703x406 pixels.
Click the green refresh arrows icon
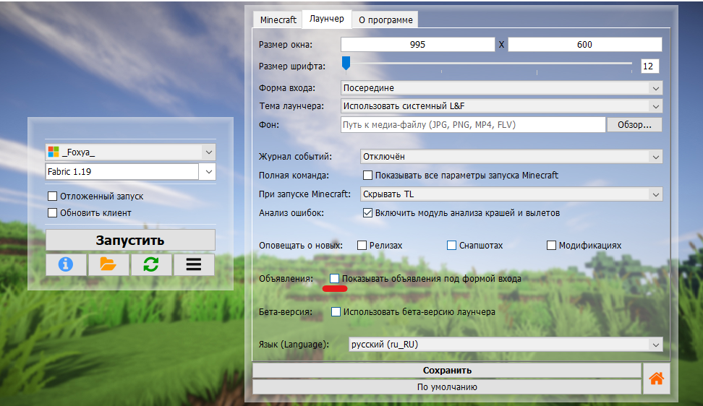pyautogui.click(x=151, y=264)
